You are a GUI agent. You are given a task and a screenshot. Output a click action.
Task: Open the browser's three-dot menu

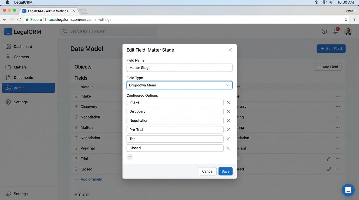tap(354, 19)
